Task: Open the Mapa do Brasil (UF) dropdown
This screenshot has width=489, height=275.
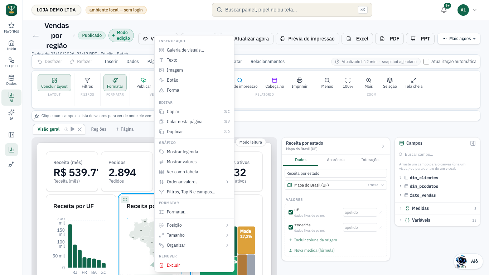Action: (336, 185)
